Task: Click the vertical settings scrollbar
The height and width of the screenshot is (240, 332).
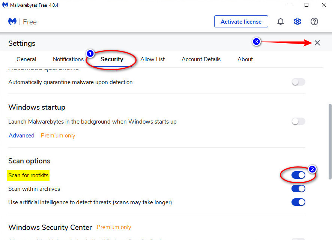Action: click(330, 142)
